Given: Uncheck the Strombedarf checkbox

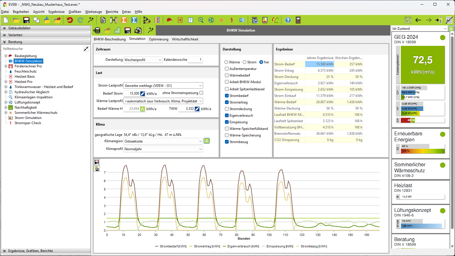Looking at the screenshot, I should [x=227, y=96].
